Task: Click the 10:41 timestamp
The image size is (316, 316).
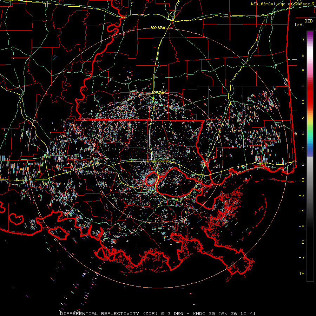Action: coord(248,314)
